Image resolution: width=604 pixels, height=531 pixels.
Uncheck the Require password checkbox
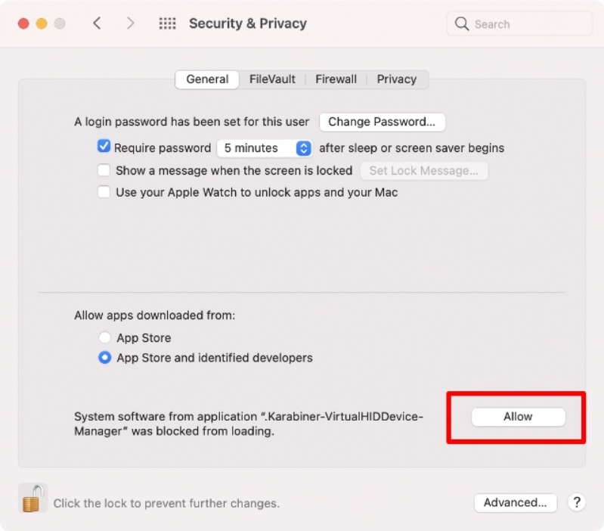point(104,147)
